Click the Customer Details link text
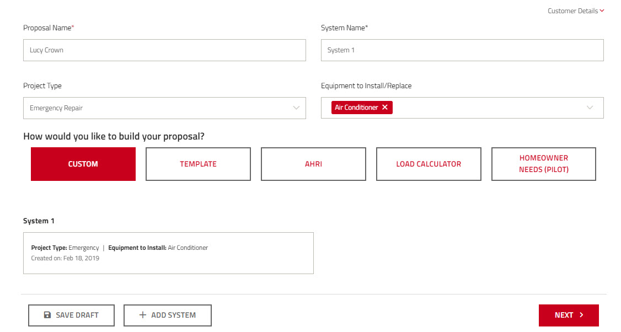 (572, 10)
